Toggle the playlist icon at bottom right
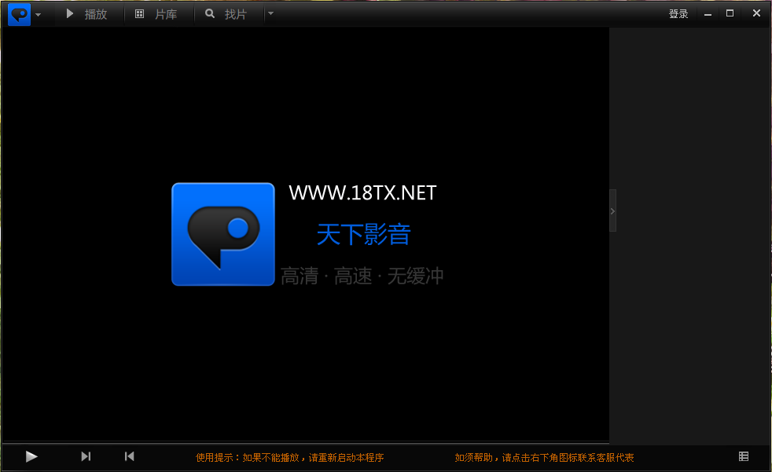 [x=744, y=456]
